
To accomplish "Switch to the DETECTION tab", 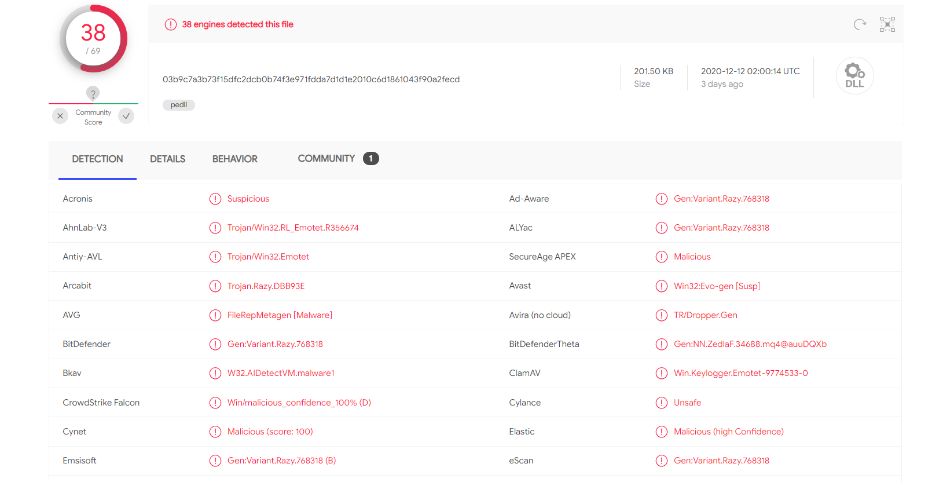I will pyautogui.click(x=97, y=159).
